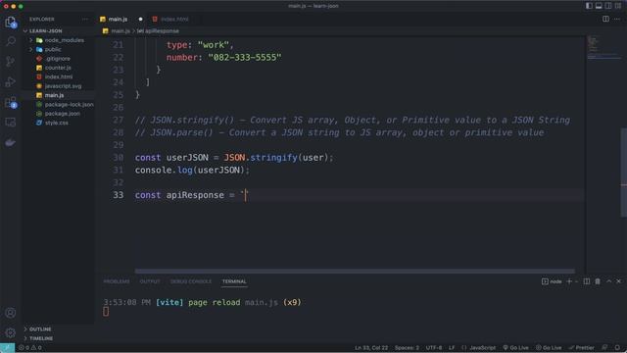Show the errors and warnings count

point(30,348)
